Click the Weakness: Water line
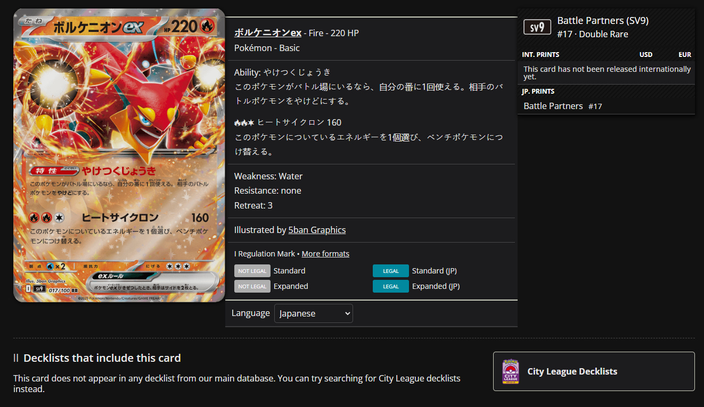 pyautogui.click(x=268, y=176)
